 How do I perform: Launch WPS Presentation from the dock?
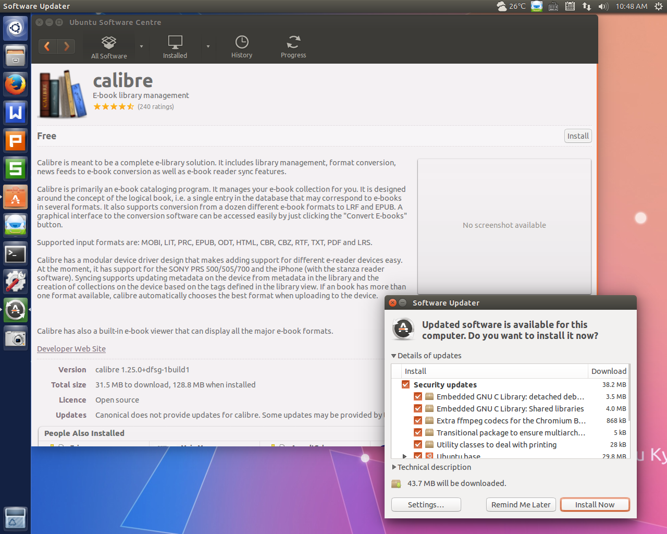pyautogui.click(x=15, y=140)
